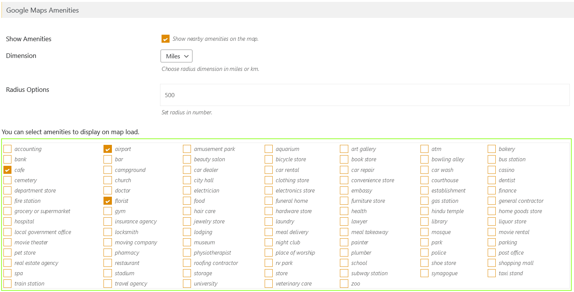The height and width of the screenshot is (292, 574).
Task: Click the Radius Options input field
Action: pos(364,95)
